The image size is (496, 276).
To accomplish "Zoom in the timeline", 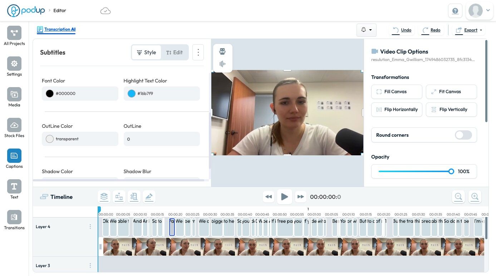I will 475,197.
